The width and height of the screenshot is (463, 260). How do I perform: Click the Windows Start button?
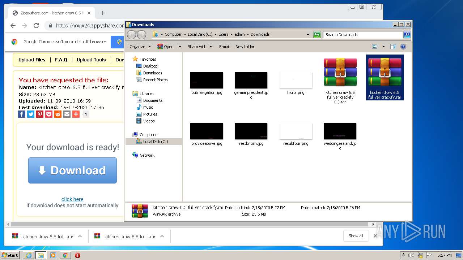point(10,255)
